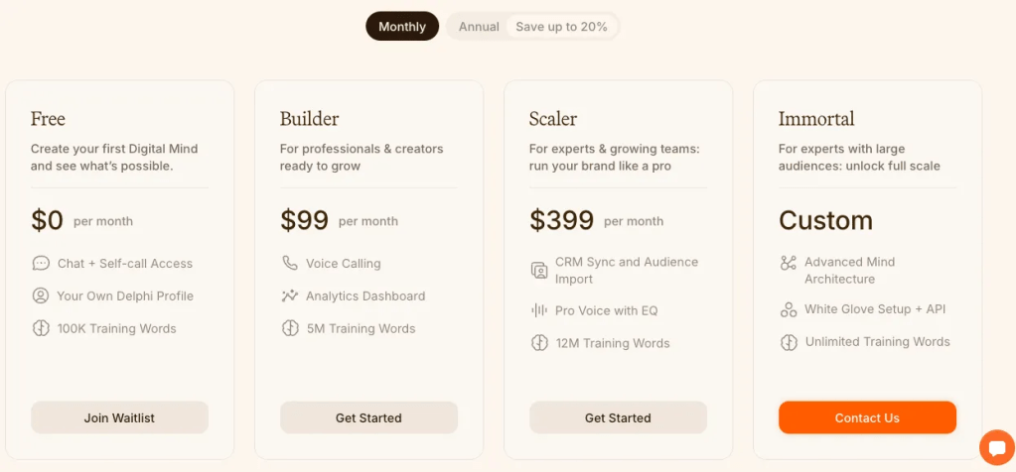Switch billing to Annual
Image resolution: width=1016 pixels, height=472 pixels.
point(479,27)
